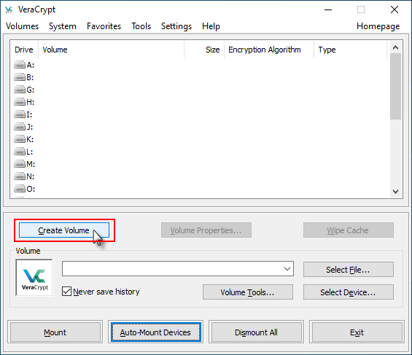
Task: Click the G: drive icon
Action: (x=20, y=90)
